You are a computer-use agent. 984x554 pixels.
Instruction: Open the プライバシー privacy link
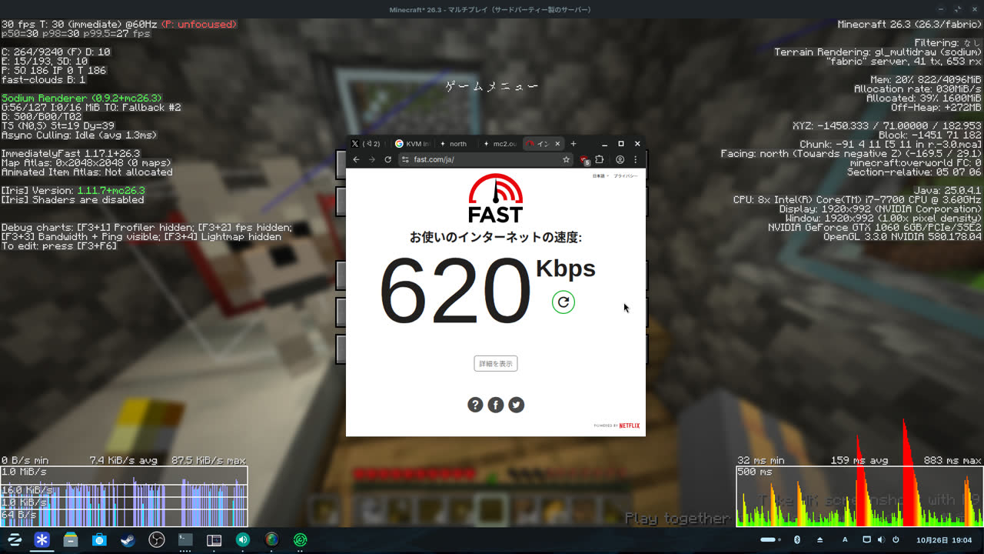click(x=626, y=176)
